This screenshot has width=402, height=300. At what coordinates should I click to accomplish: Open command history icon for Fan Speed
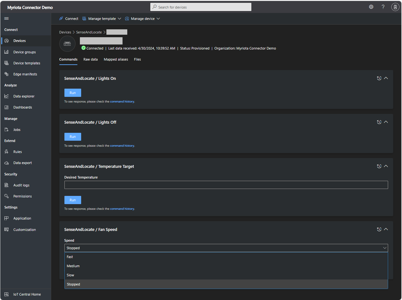click(x=379, y=229)
